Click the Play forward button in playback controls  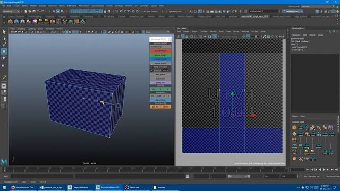pos(324,170)
